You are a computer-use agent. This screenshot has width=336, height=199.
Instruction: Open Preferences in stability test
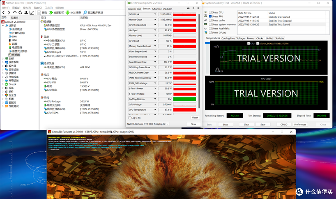point(300,124)
